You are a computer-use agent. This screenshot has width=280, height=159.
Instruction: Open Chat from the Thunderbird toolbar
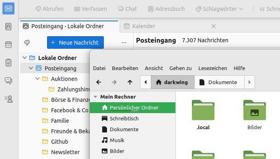click(127, 9)
